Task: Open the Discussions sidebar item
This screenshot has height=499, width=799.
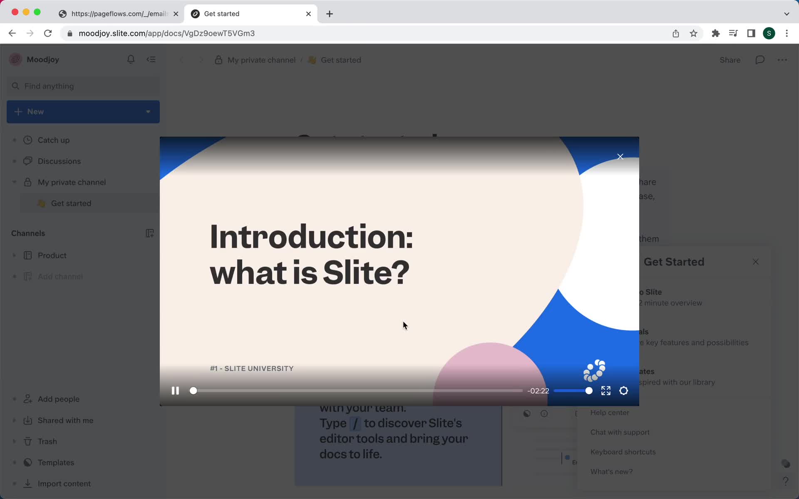Action: [59, 161]
